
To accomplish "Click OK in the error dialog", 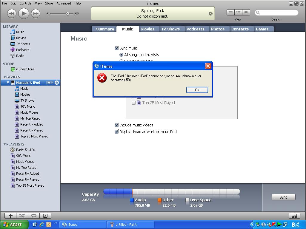I will 197,90.
